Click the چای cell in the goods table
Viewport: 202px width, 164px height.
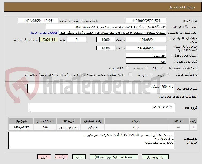tap(136, 127)
